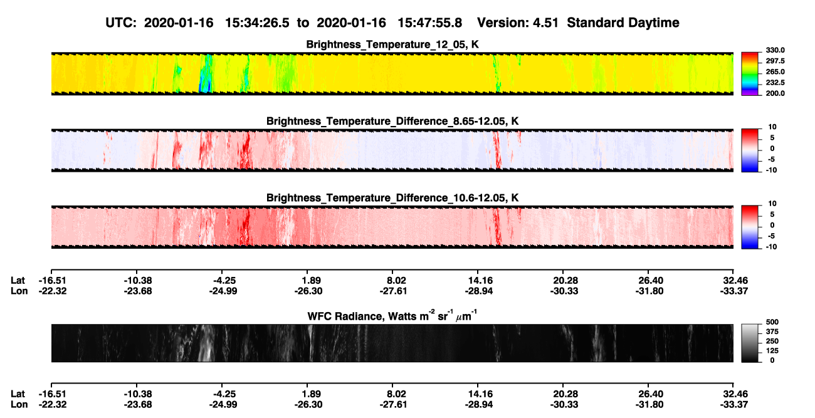The image size is (815, 418).
Task: Select the 8.65-12.05 difference image strip
Action: [392, 150]
